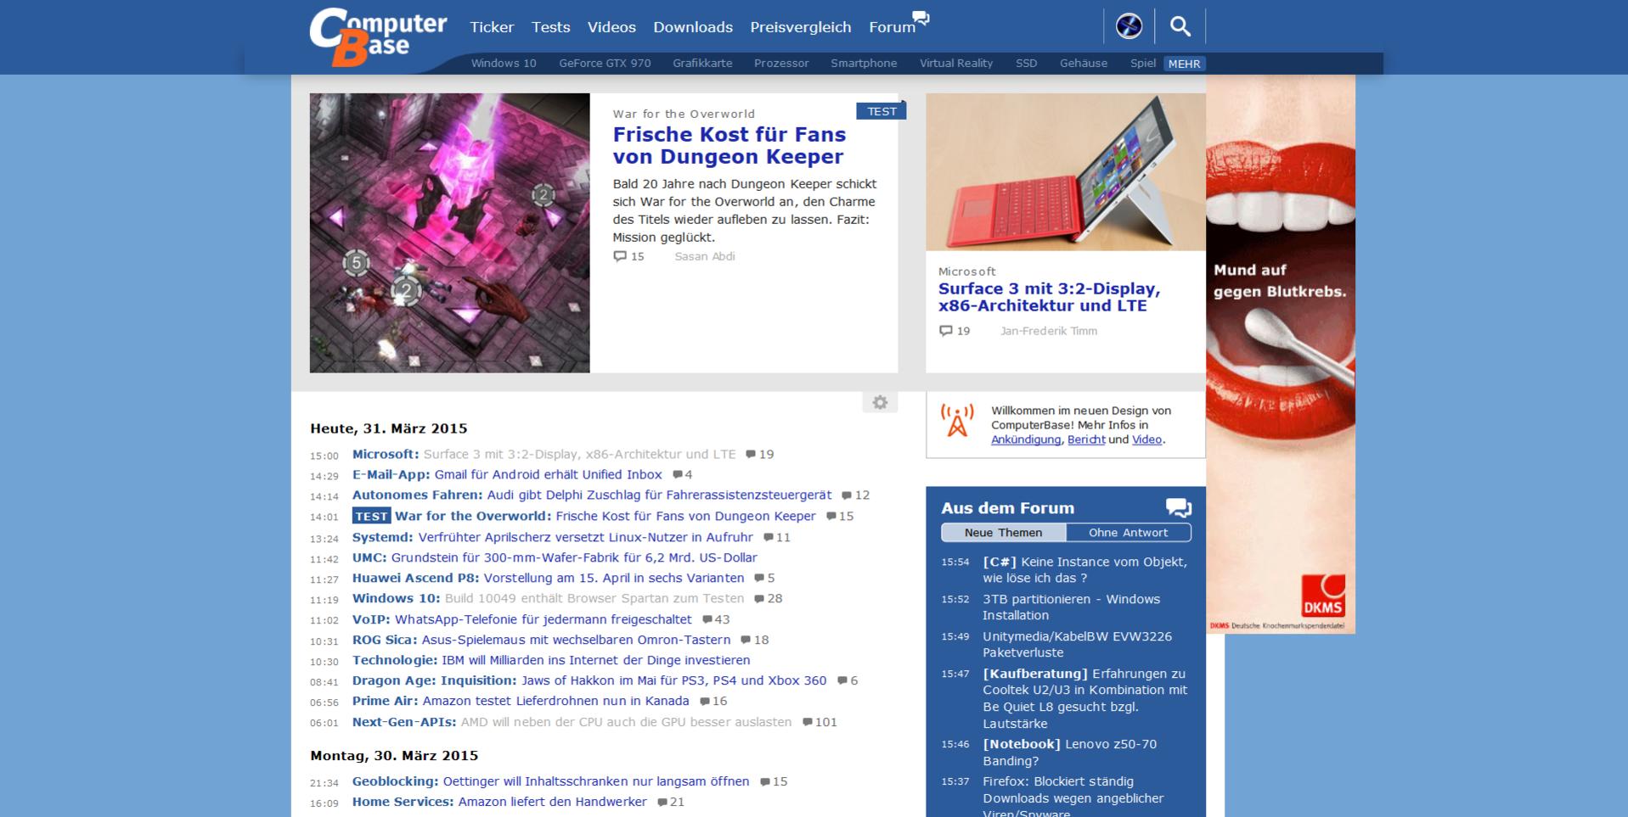Open the Bericht link
Viewport: 1628px width, 817px height.
click(x=1086, y=439)
